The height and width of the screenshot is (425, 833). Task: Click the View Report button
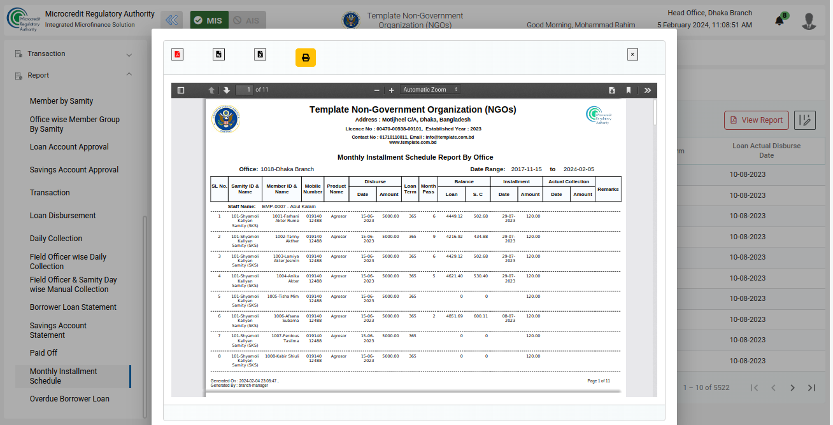coord(757,120)
